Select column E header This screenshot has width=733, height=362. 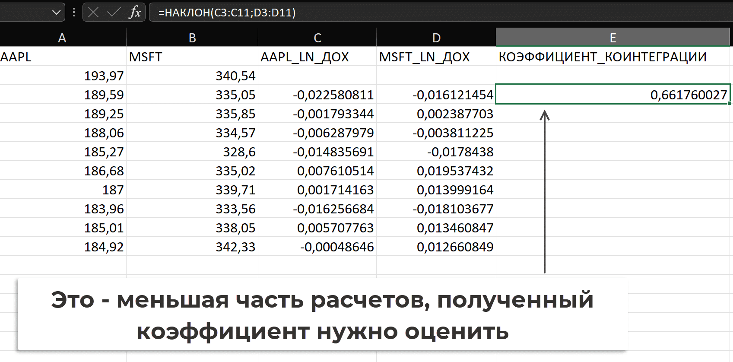point(612,38)
